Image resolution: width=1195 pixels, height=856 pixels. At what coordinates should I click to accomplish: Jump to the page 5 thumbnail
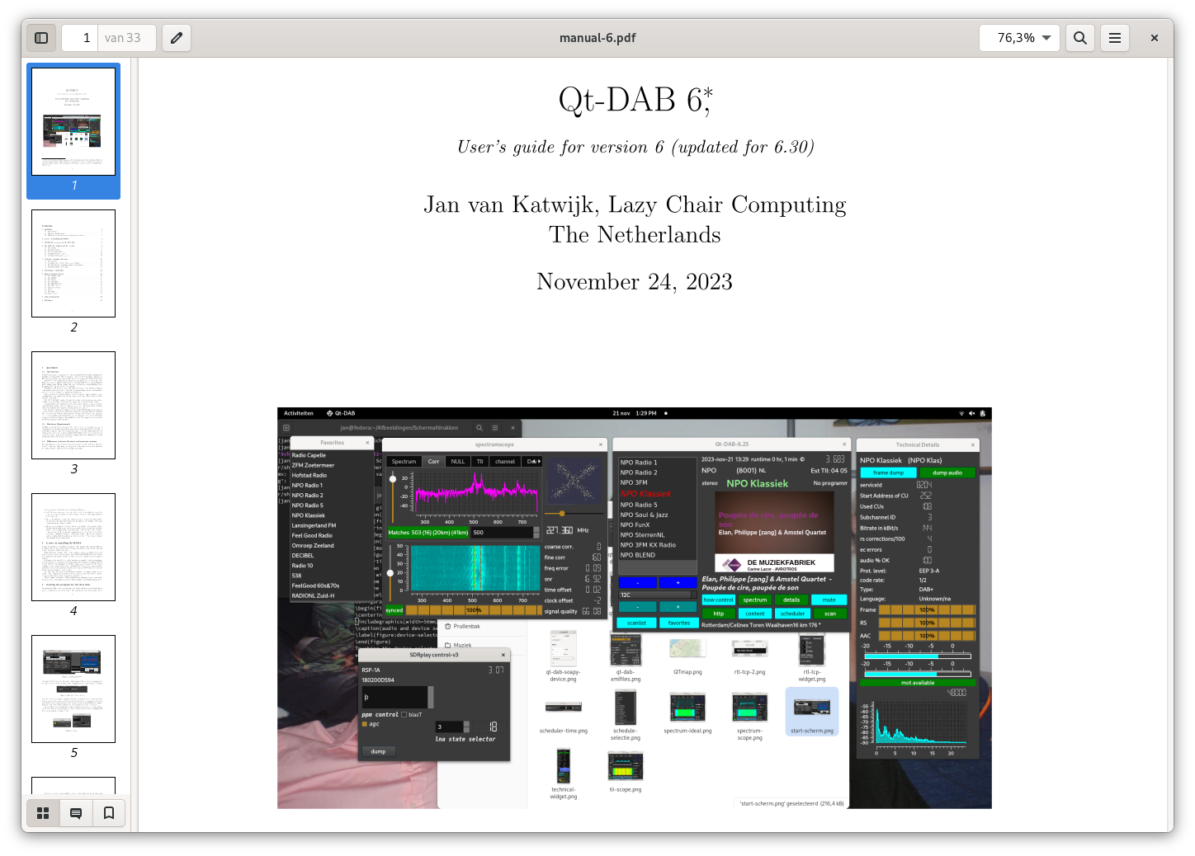coord(73,689)
